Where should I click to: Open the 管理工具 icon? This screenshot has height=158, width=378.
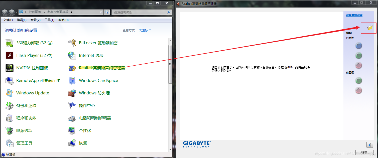coord(10,143)
